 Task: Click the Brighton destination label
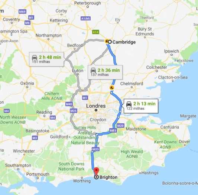[108, 177]
